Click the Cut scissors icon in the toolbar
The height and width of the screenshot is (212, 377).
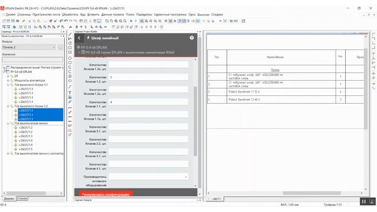pos(30,21)
